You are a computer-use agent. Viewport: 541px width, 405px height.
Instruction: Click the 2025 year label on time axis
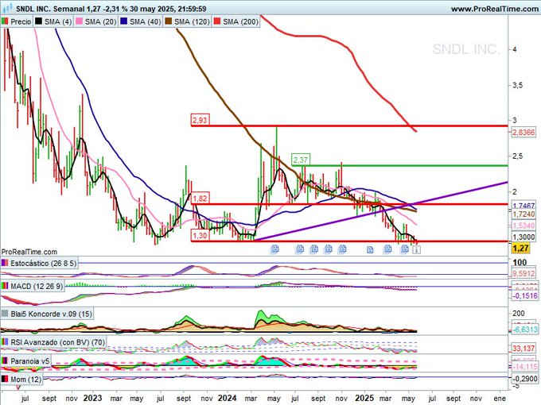364,398
